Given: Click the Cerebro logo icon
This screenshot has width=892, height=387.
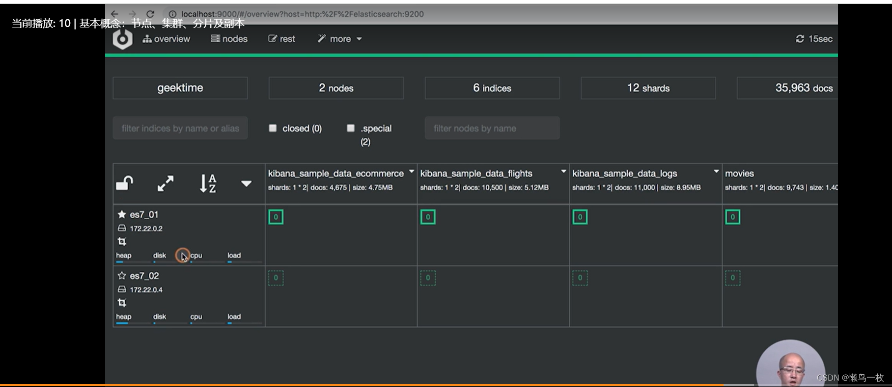Looking at the screenshot, I should (x=122, y=39).
